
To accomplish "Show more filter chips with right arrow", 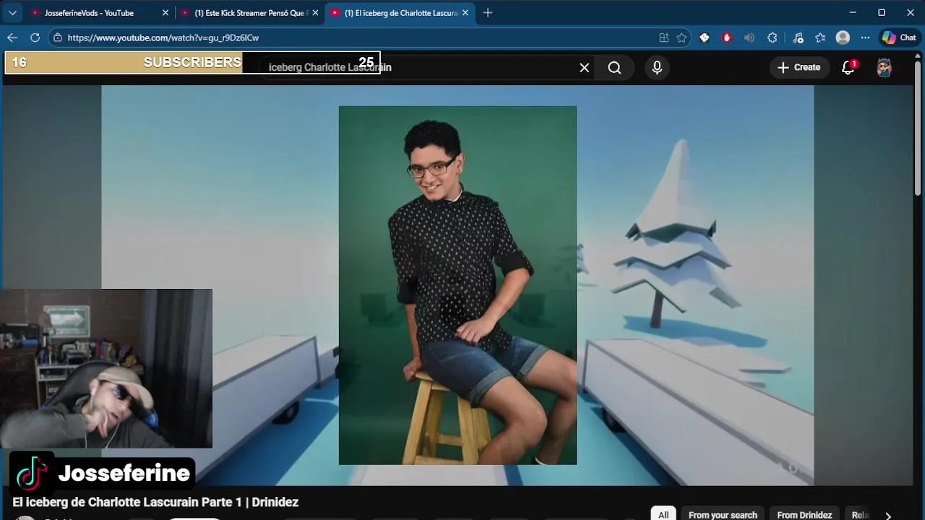I will click(x=888, y=515).
